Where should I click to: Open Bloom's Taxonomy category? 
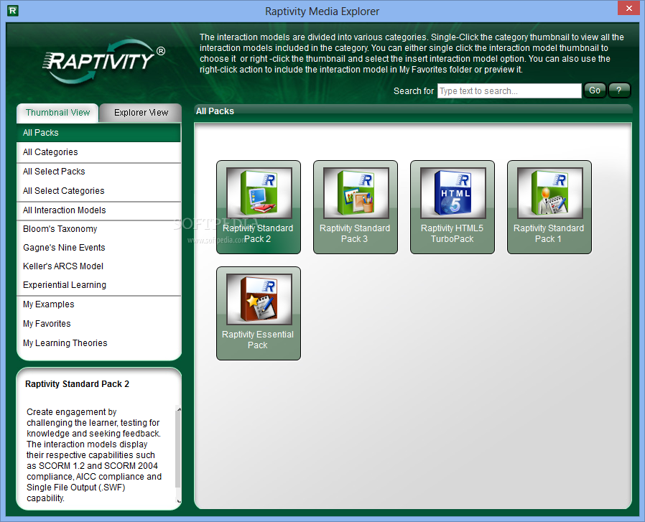tap(98, 229)
